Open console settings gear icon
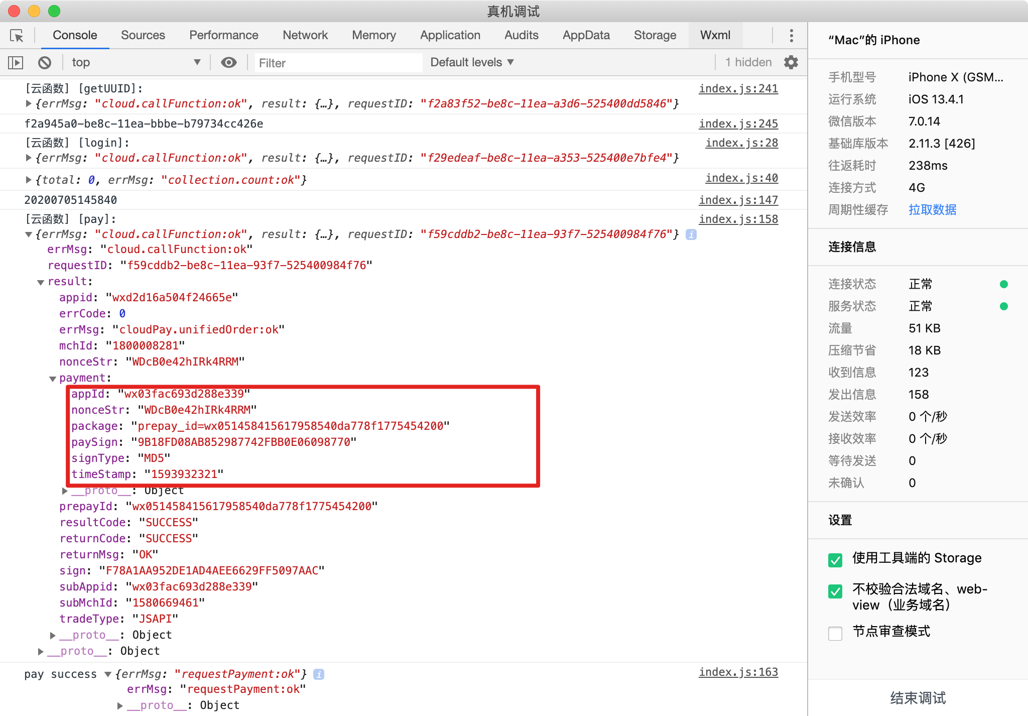1028x716 pixels. click(791, 63)
